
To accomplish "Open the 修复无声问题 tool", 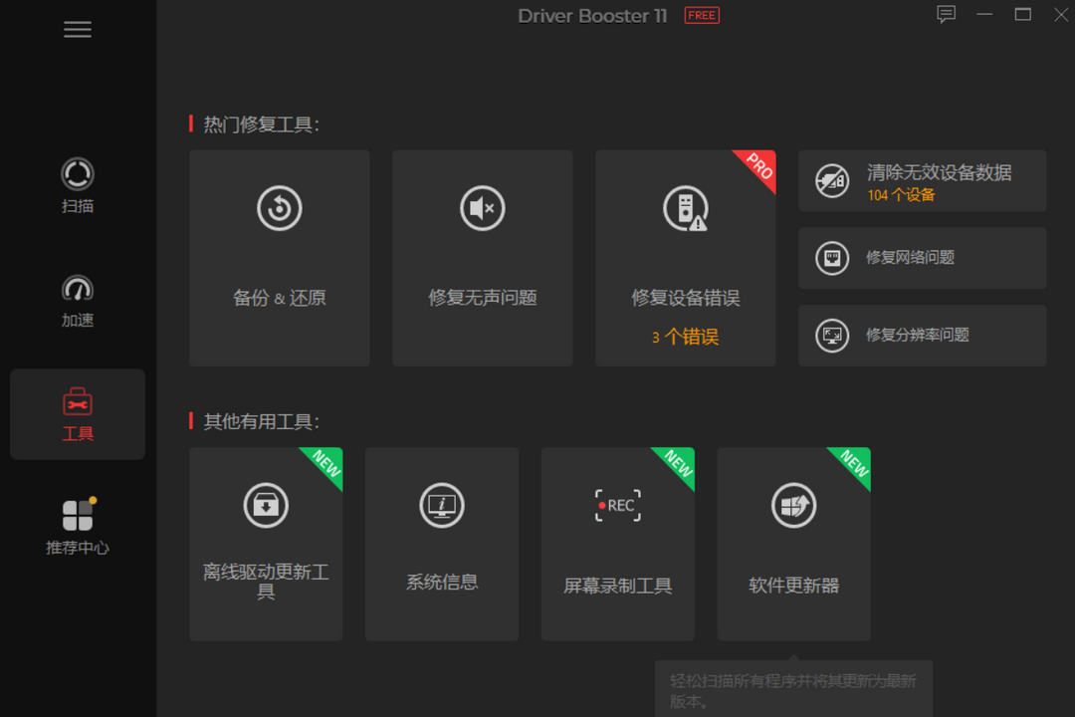I will 482,257.
